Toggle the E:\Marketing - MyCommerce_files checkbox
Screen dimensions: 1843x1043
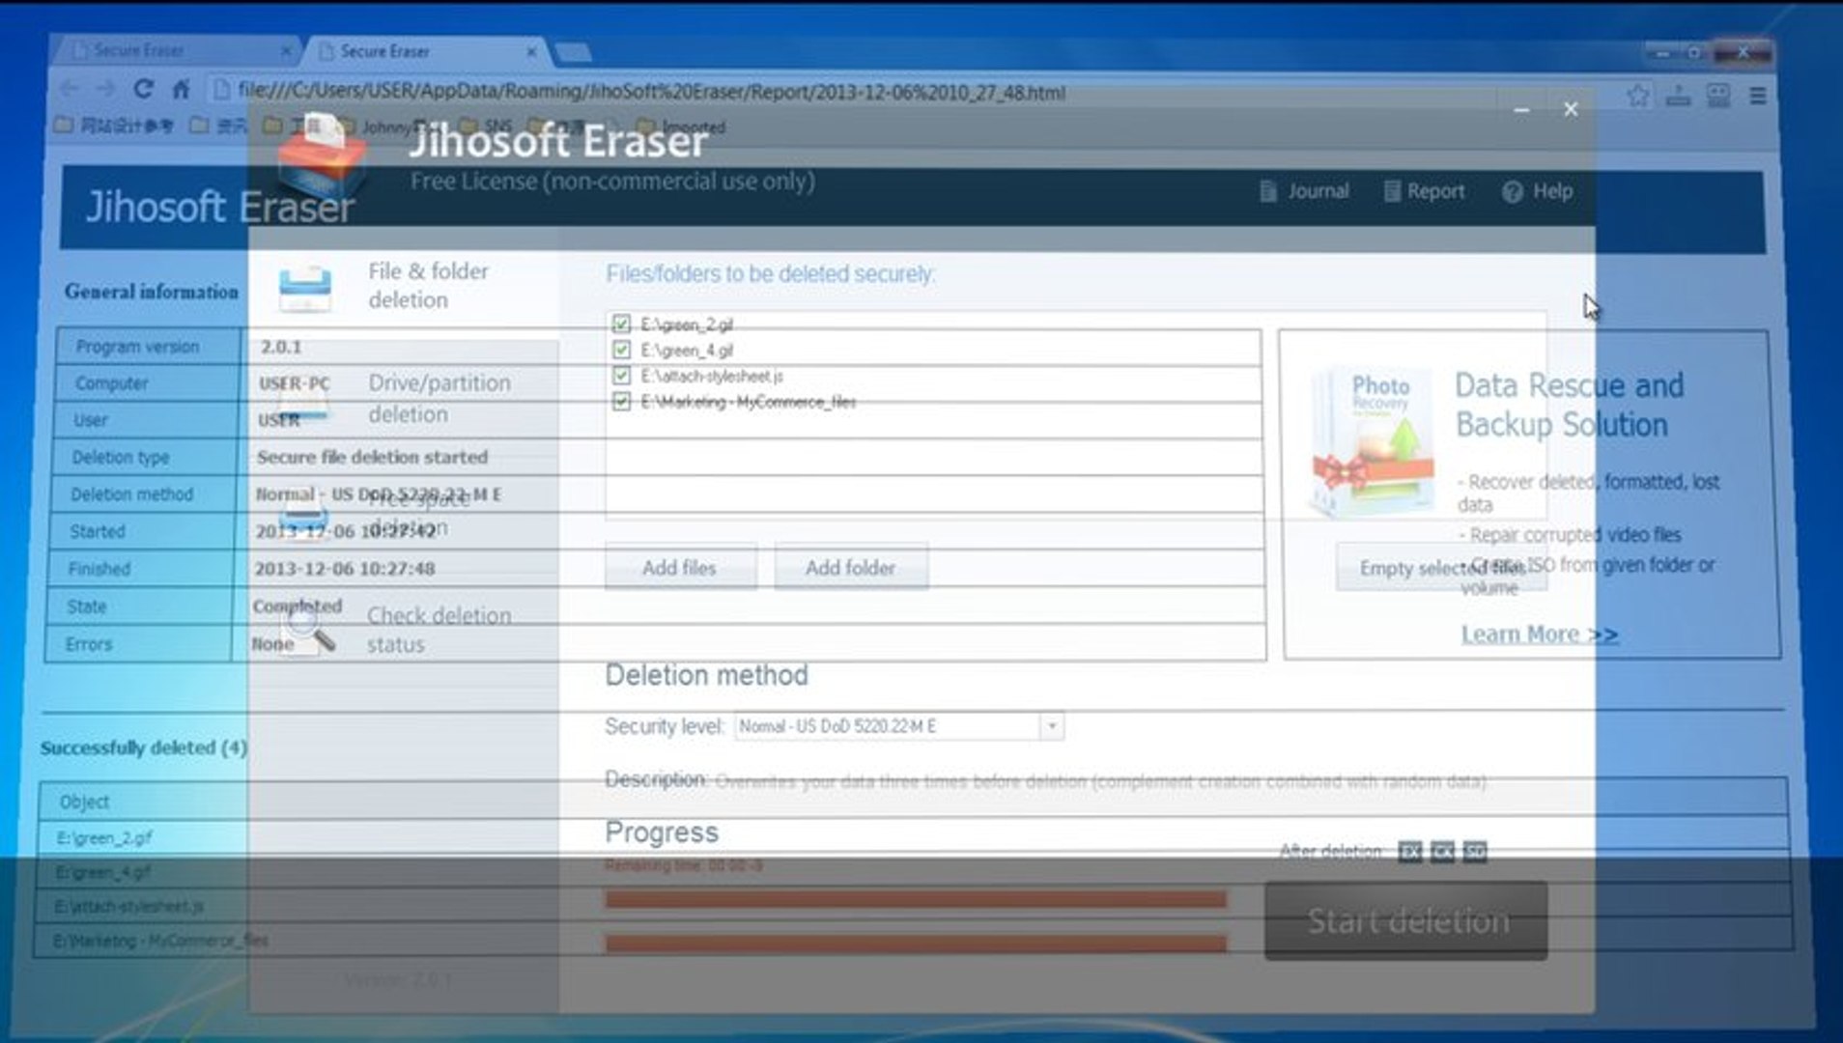click(621, 402)
